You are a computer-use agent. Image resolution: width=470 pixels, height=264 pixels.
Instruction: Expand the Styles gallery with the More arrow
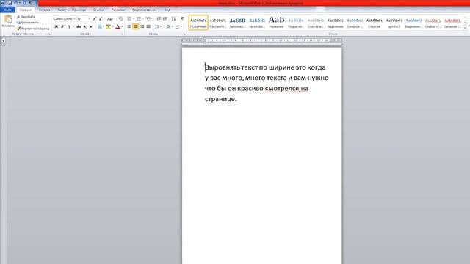(x=465, y=28)
